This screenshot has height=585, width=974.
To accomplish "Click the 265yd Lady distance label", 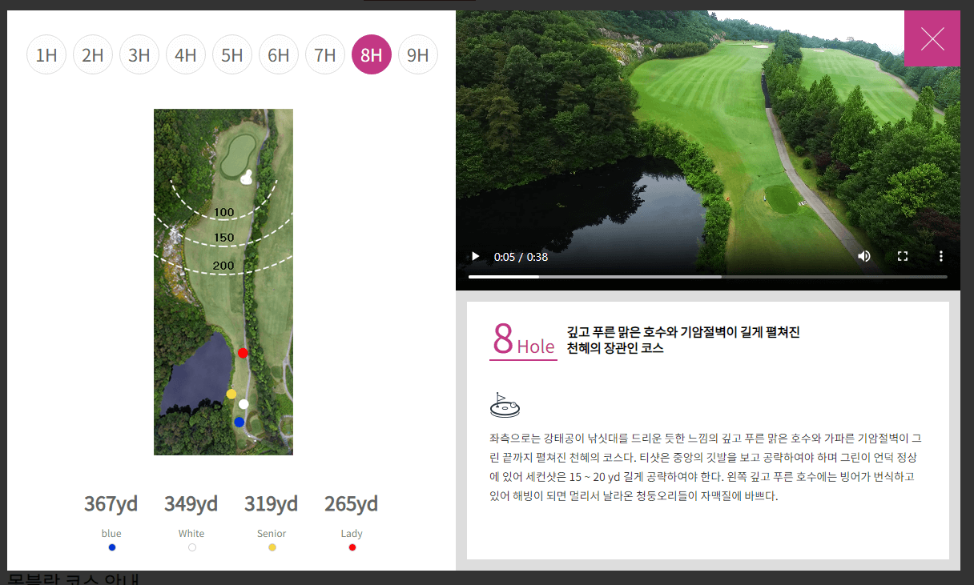I will [351, 504].
